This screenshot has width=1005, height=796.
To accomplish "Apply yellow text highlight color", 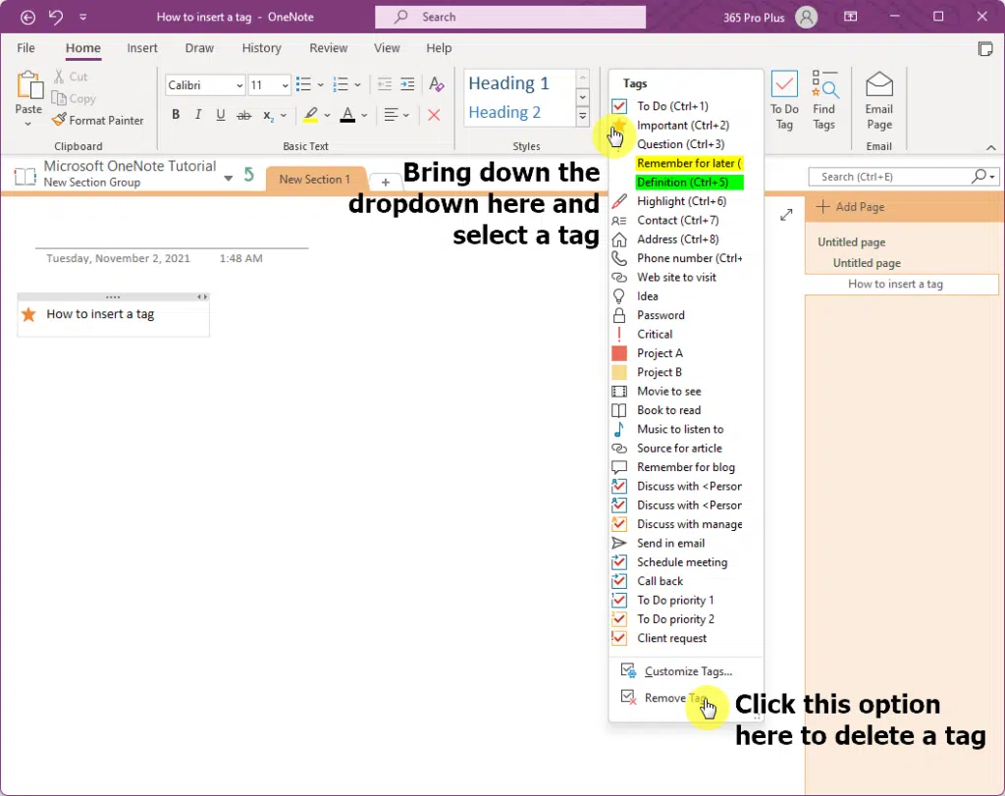I will coord(311,116).
